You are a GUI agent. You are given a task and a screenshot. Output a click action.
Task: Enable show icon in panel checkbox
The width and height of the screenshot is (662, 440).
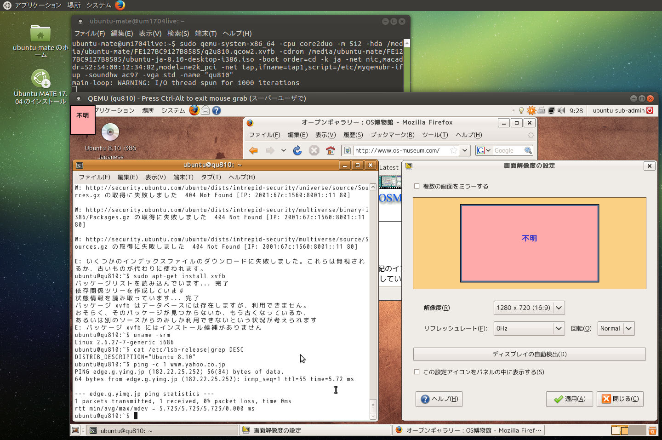(x=417, y=372)
